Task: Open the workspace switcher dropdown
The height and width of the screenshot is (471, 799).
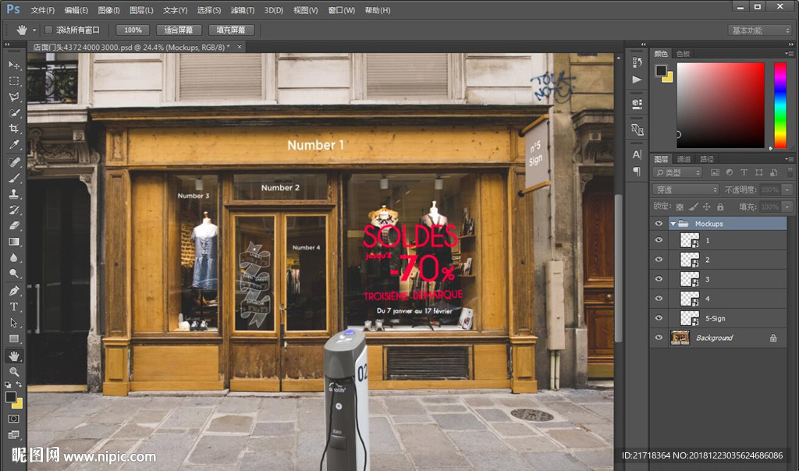Action: pos(760,30)
